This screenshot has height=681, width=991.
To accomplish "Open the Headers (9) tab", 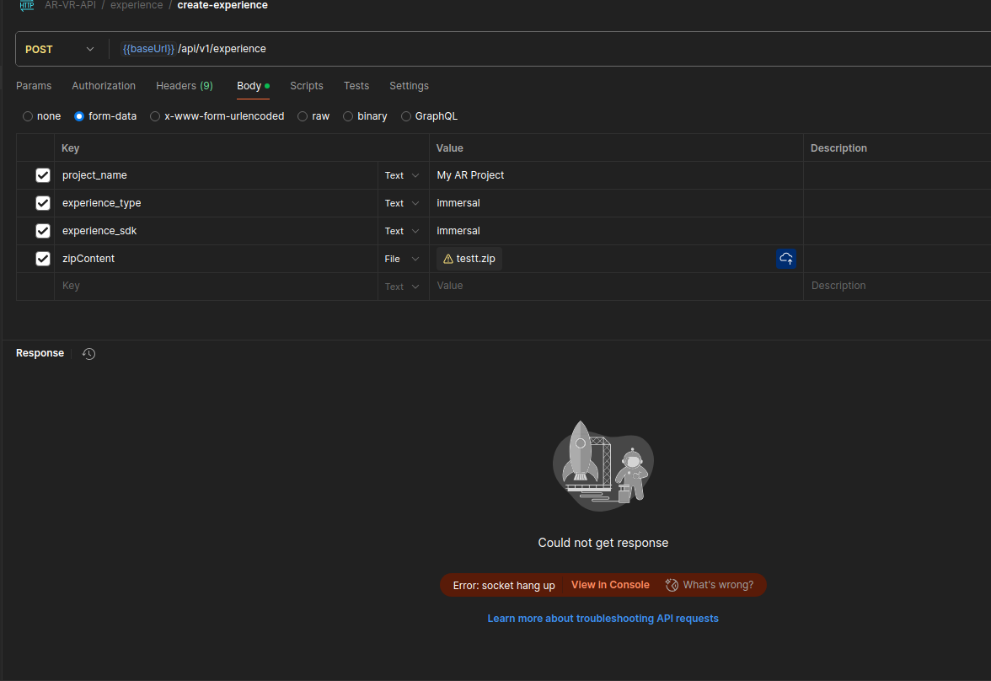I will point(184,86).
